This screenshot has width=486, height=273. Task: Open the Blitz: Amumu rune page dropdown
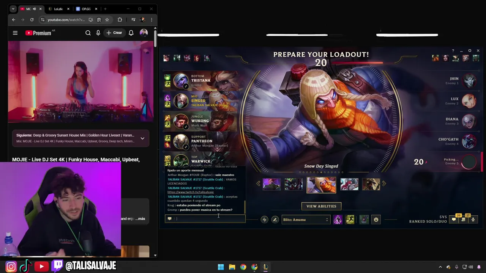[x=306, y=220]
